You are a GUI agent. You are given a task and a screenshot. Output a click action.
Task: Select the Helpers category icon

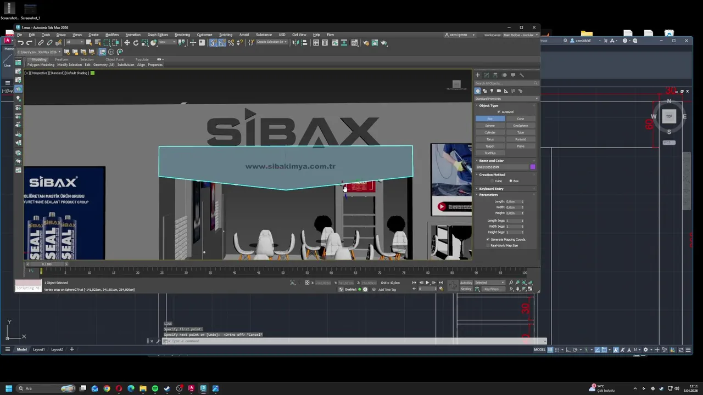[x=506, y=91]
